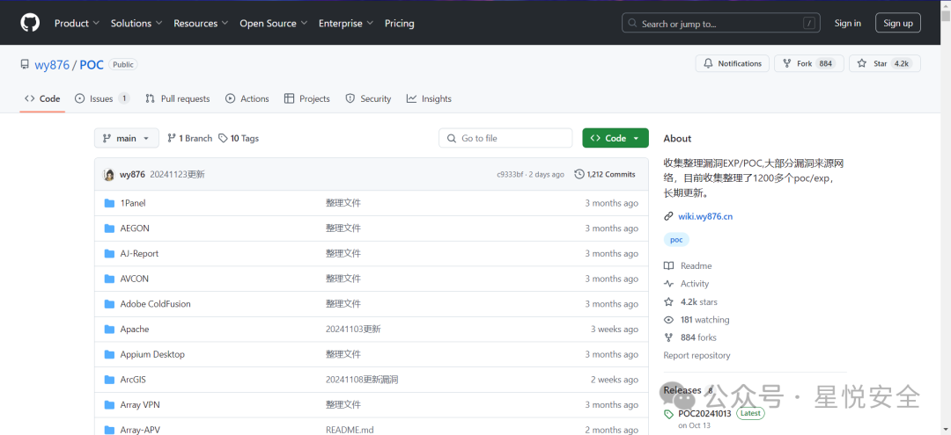Click the Go to file search box
The height and width of the screenshot is (435, 951).
(x=505, y=138)
